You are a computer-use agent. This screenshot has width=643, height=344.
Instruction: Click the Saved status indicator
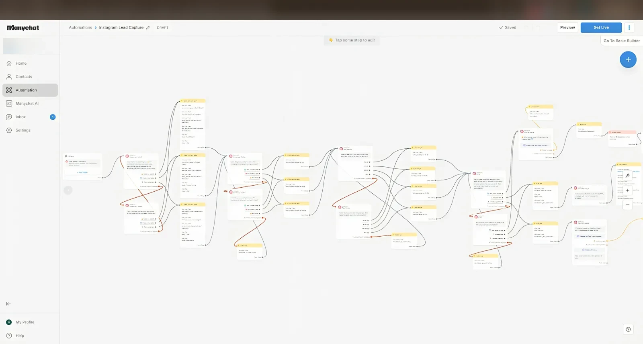508,28
